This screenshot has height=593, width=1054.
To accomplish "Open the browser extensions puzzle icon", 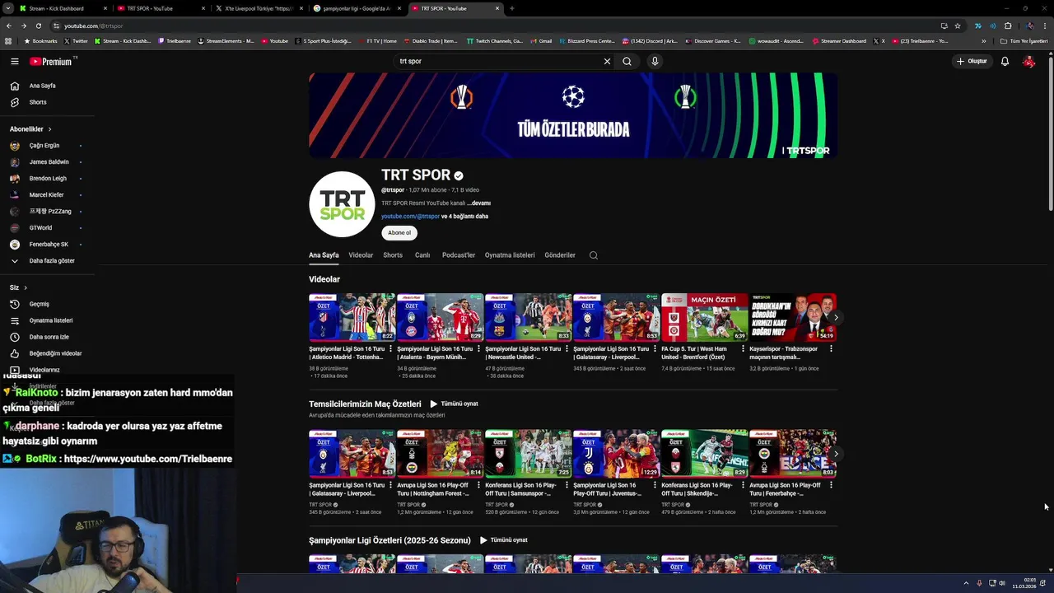I will (x=1008, y=26).
